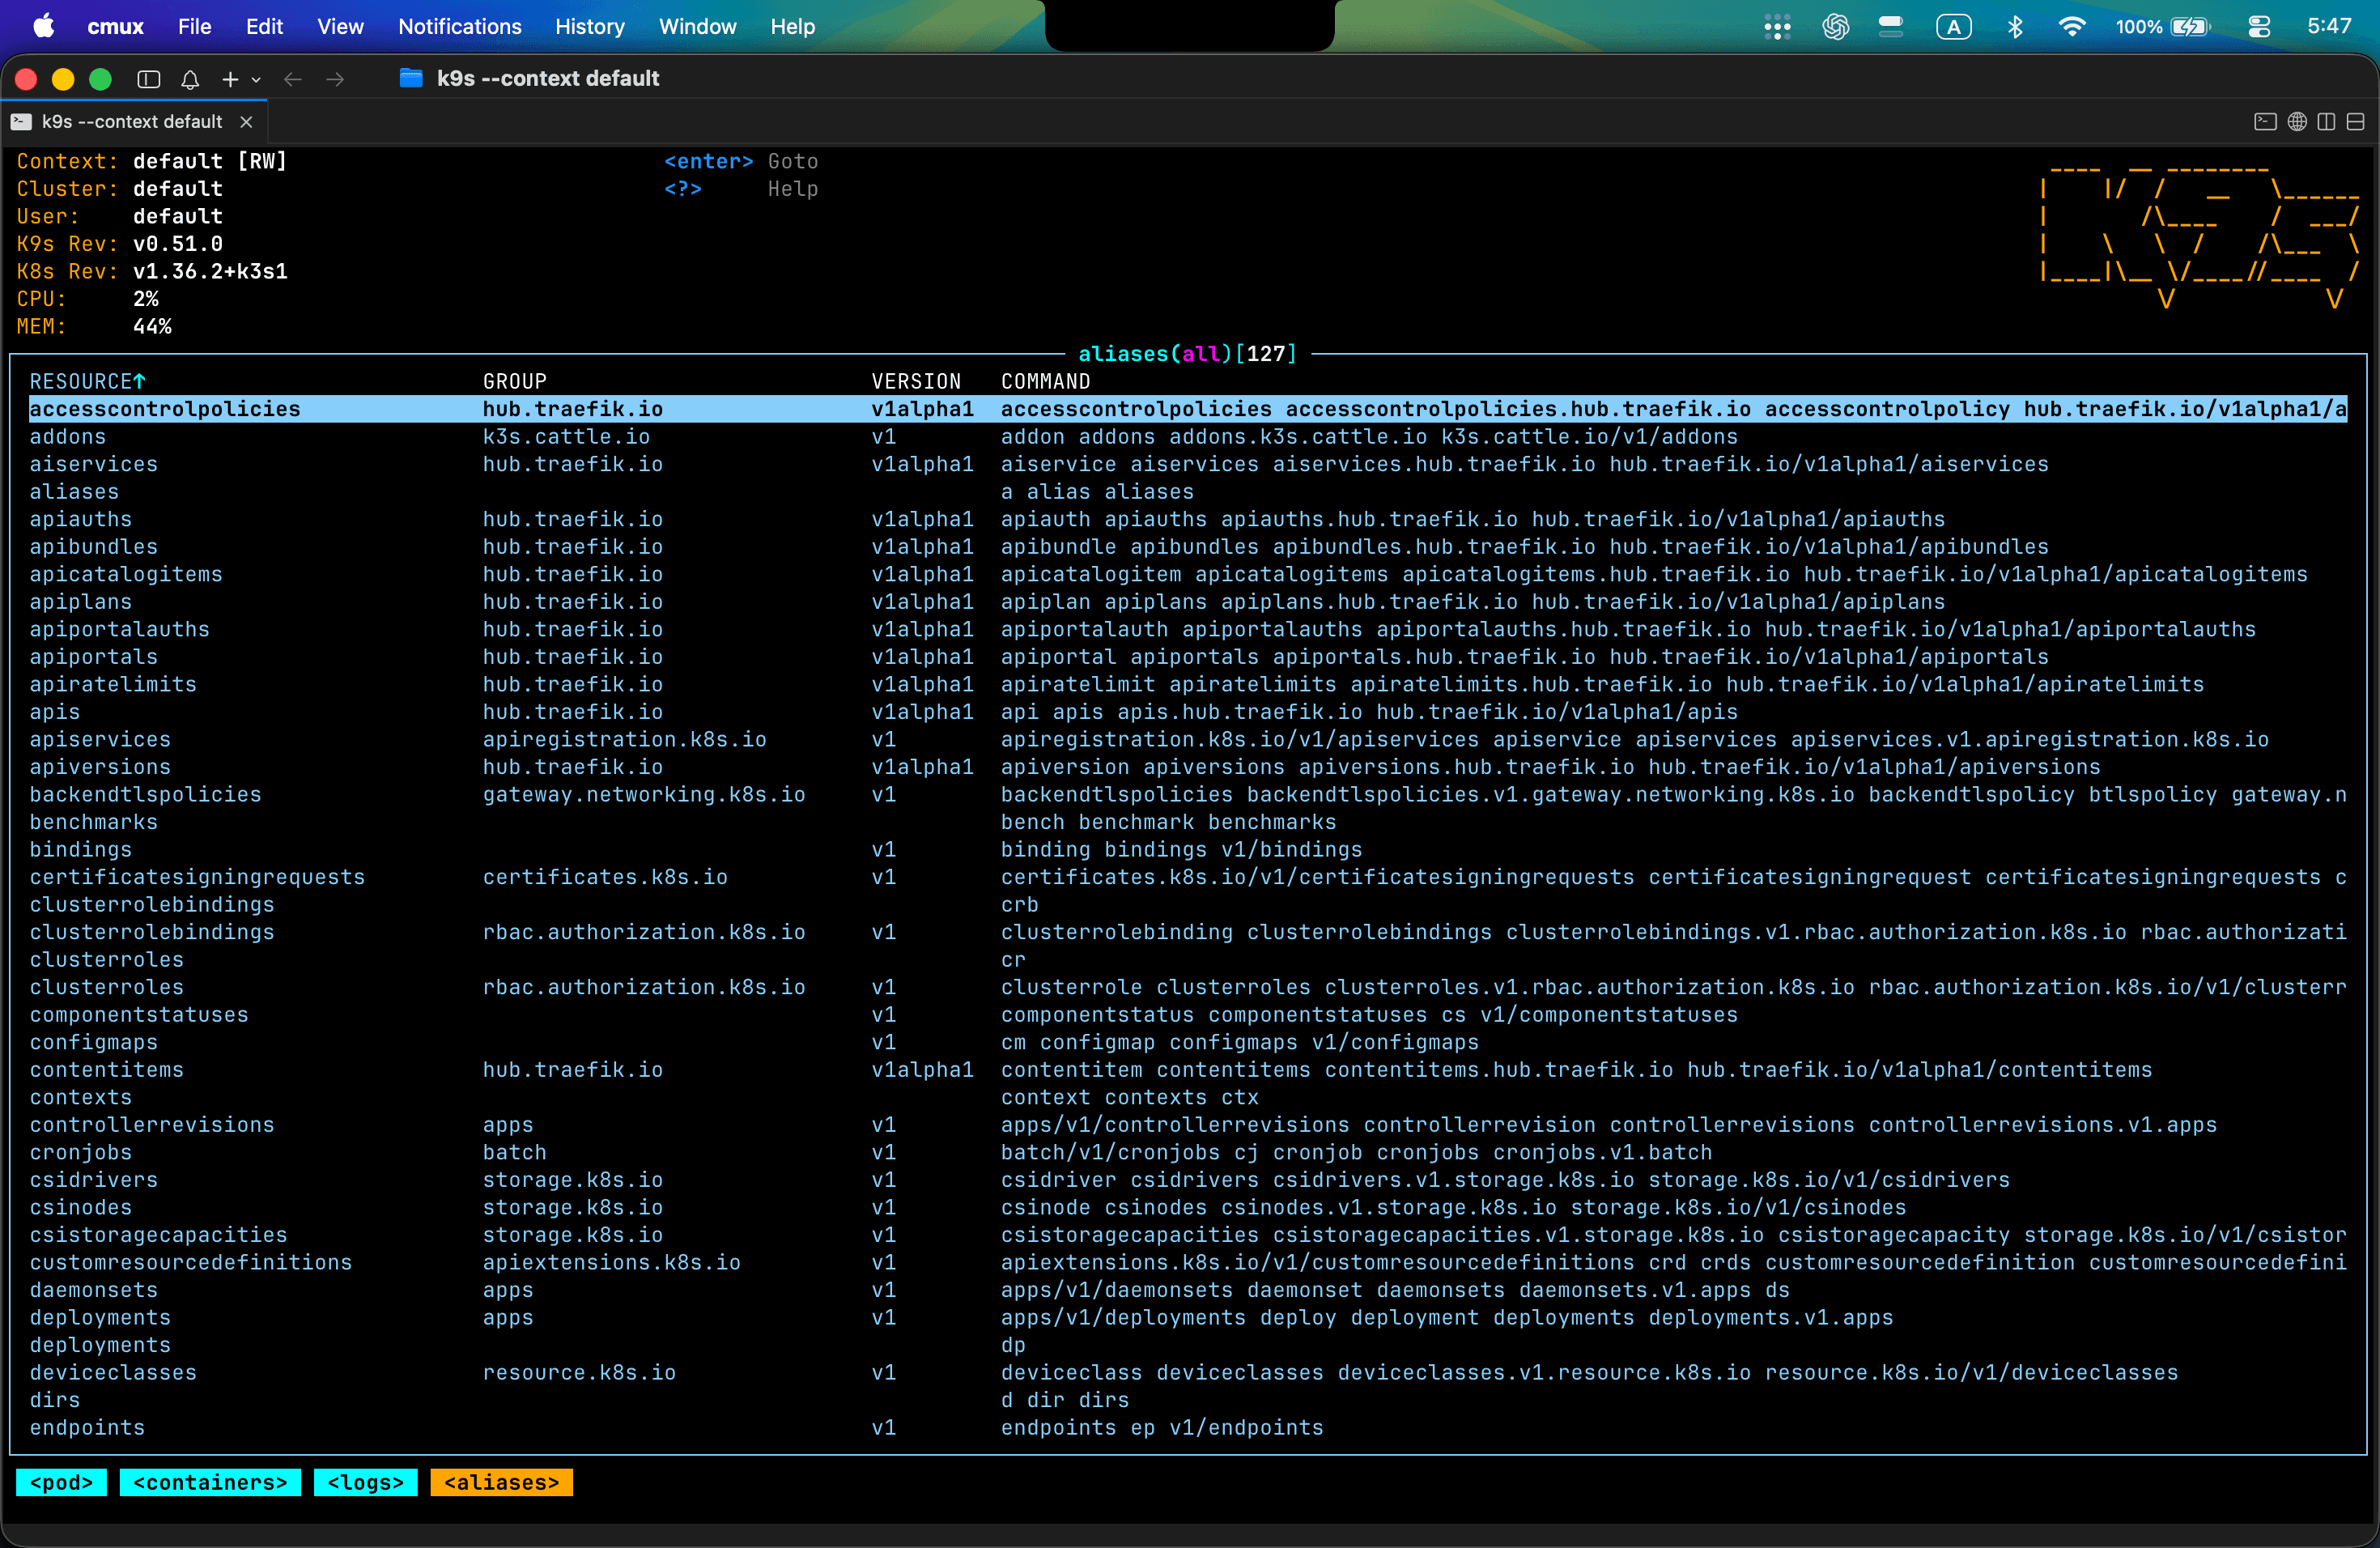
Task: Open the Apple menu
Action: (44, 26)
